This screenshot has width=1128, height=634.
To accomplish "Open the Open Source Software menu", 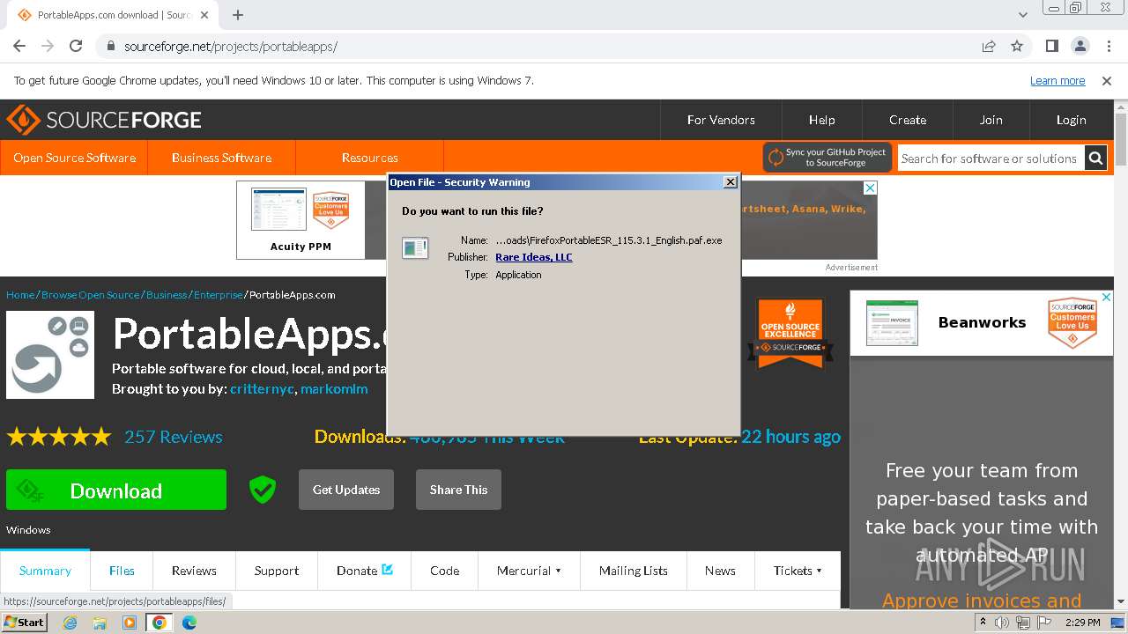I will pyautogui.click(x=75, y=158).
